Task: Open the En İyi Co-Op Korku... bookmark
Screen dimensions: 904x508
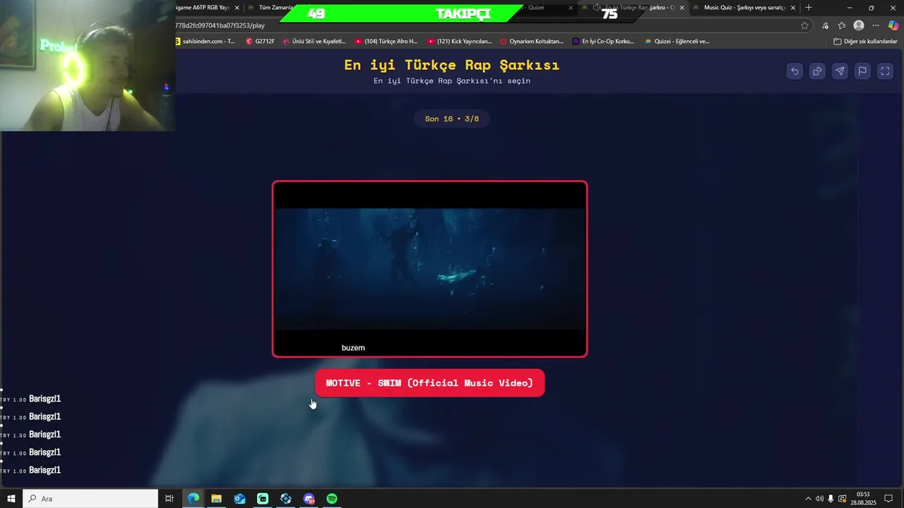Action: pos(603,42)
